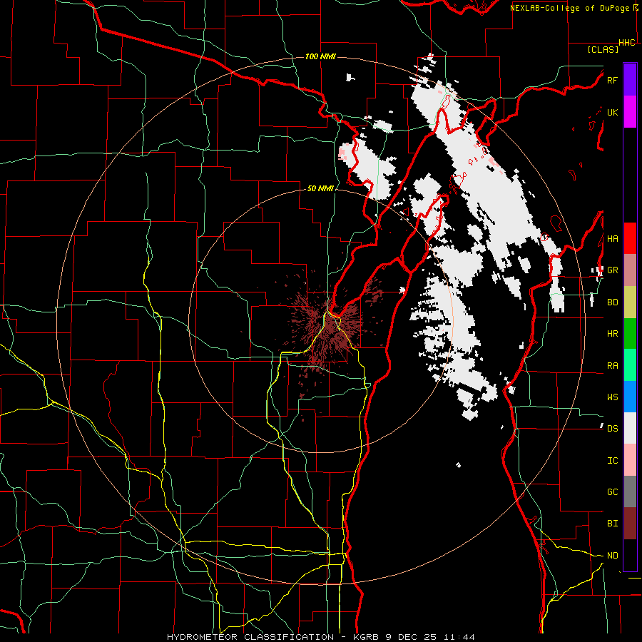Screen dimensions: 642x642
Task: Click the '100 NMI' range ring label
Action: (x=320, y=56)
